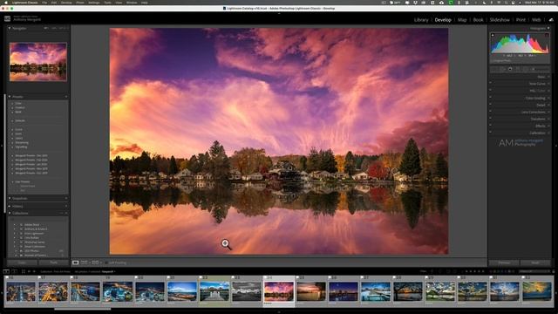This screenshot has width=558, height=314.
Task: Click the Go Back arrow above filmstrip
Action: coord(29,271)
